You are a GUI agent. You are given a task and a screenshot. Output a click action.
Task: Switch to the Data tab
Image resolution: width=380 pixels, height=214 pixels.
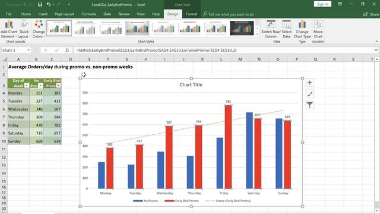[107, 14]
